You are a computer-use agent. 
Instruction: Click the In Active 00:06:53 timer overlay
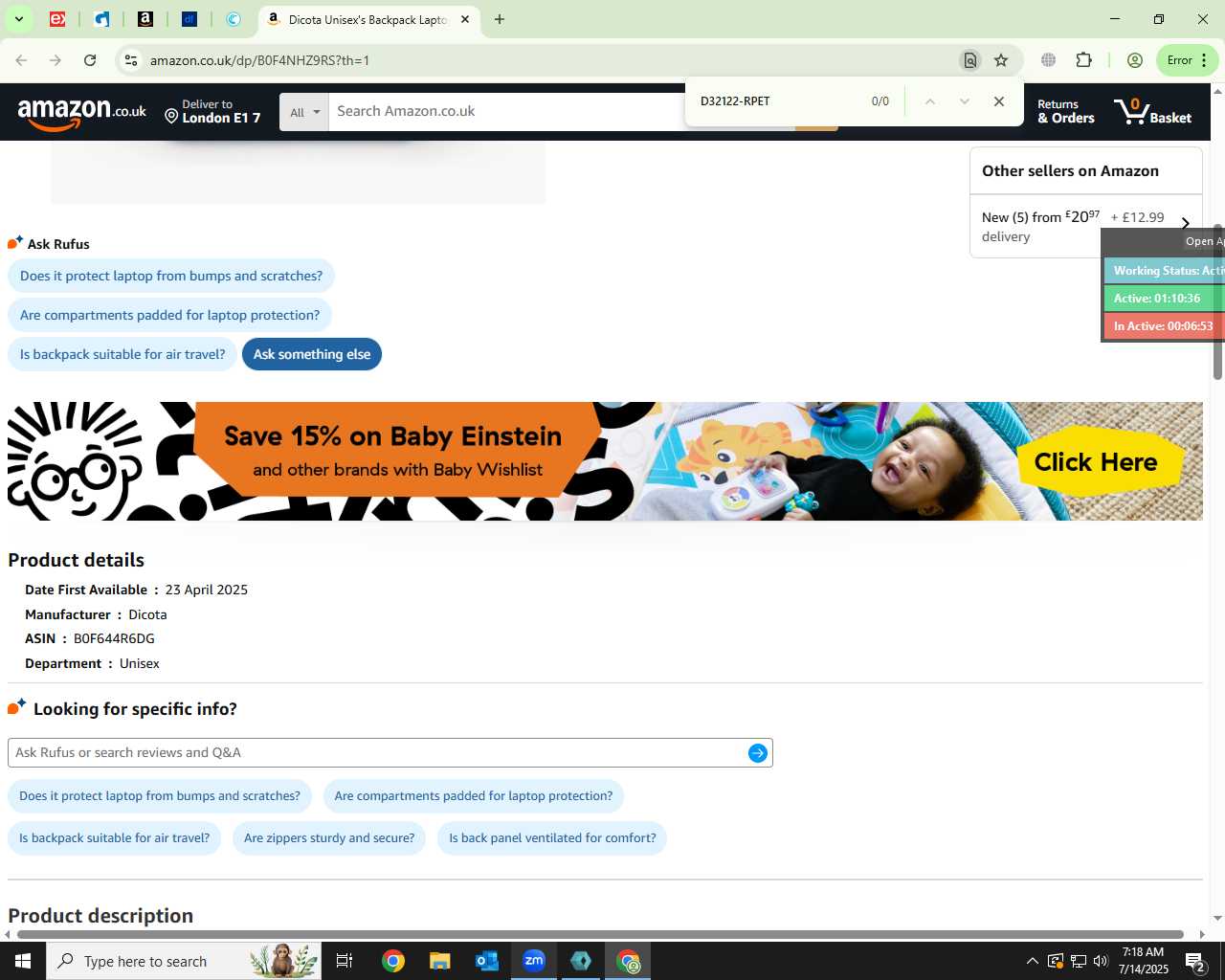[1164, 326]
